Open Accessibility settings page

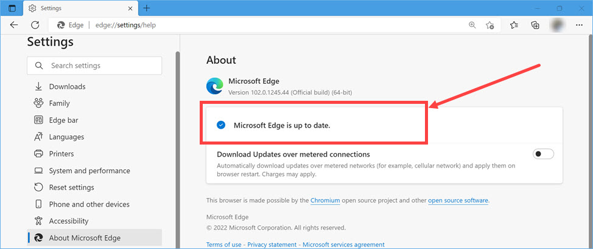click(x=68, y=221)
